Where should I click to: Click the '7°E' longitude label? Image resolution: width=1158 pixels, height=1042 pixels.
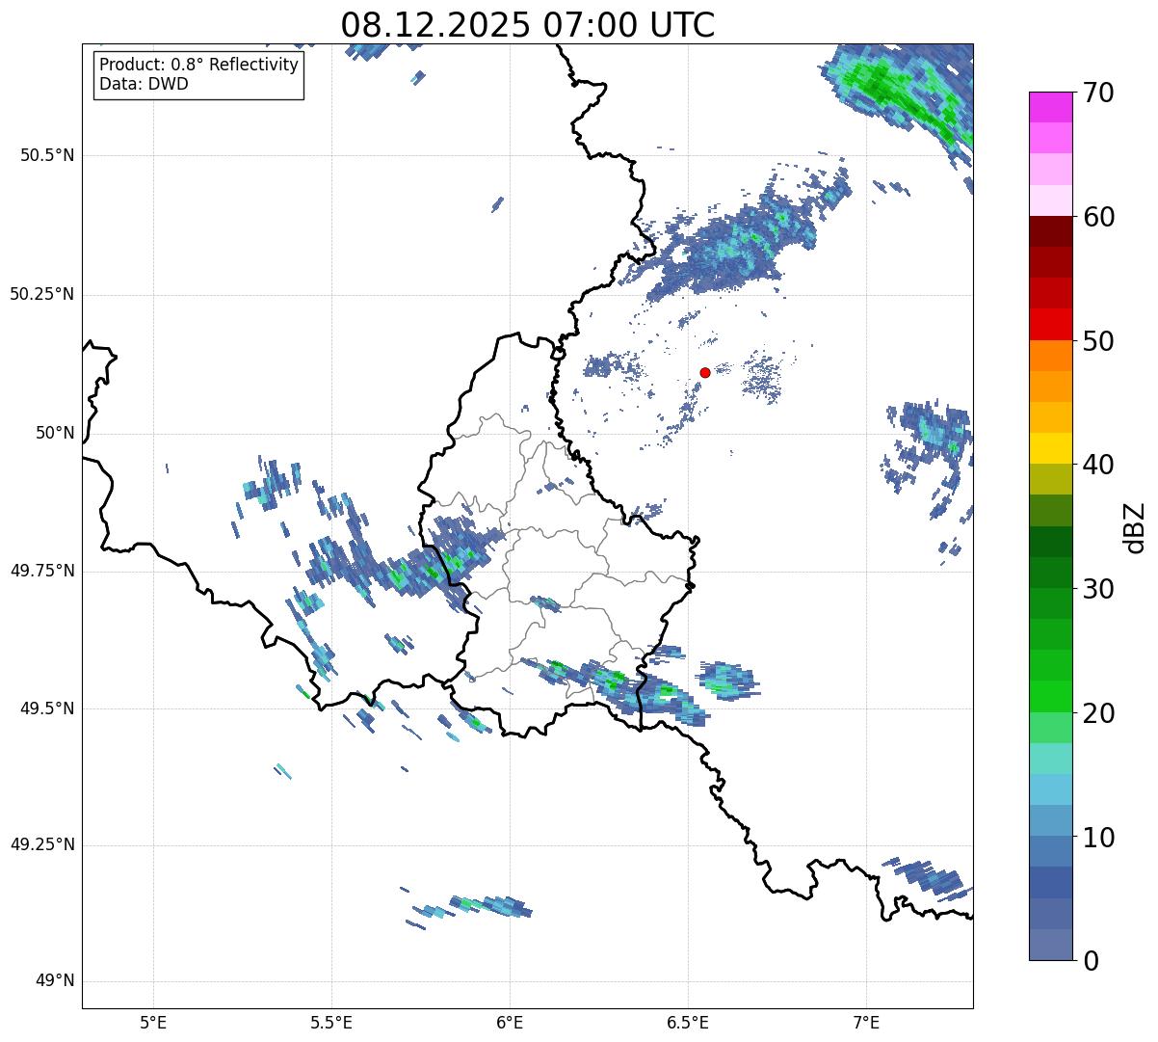tap(867, 1024)
